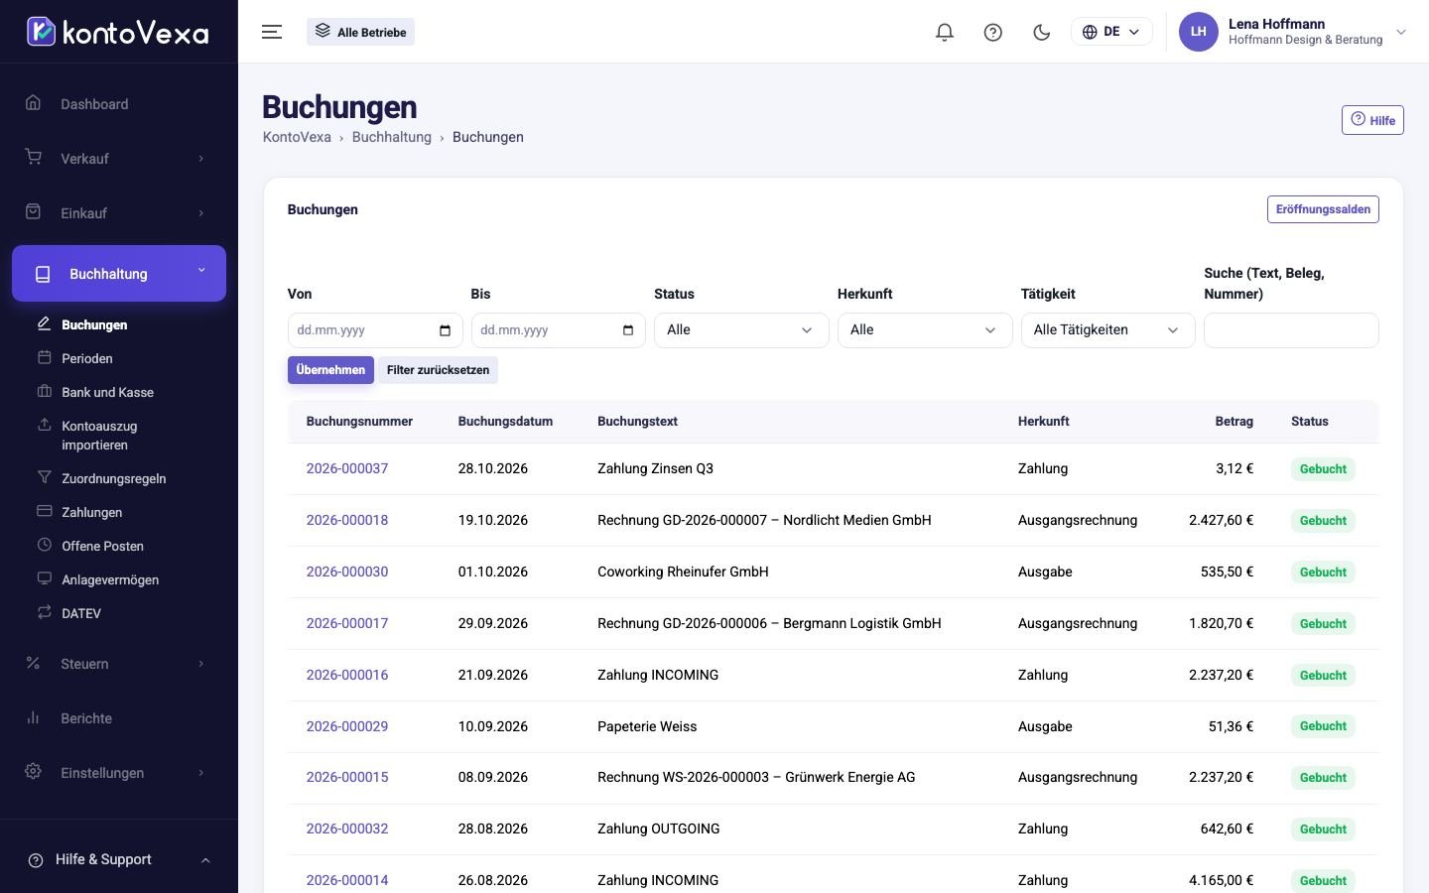Click Filter zurücksetzen button
The height and width of the screenshot is (893, 1429).
[x=438, y=370]
